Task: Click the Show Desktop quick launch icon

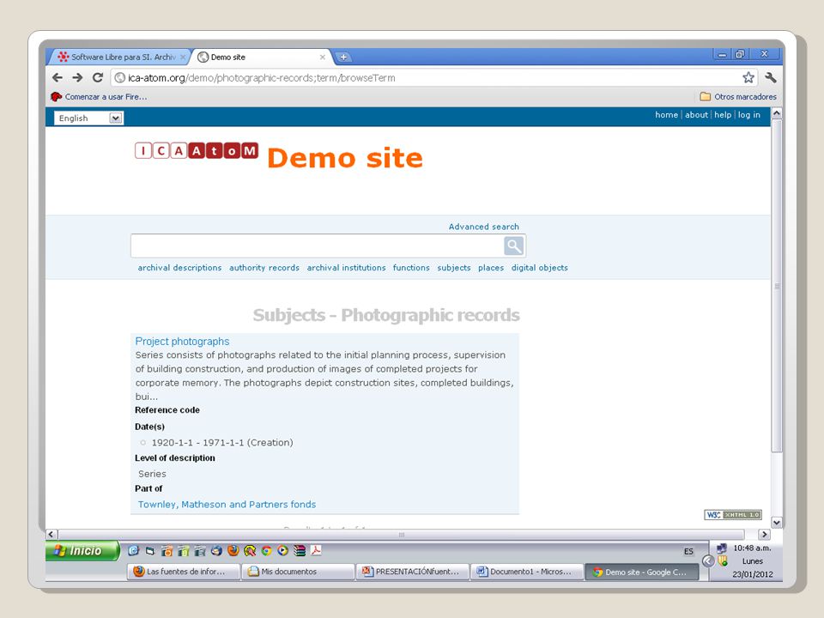Action: (150, 550)
